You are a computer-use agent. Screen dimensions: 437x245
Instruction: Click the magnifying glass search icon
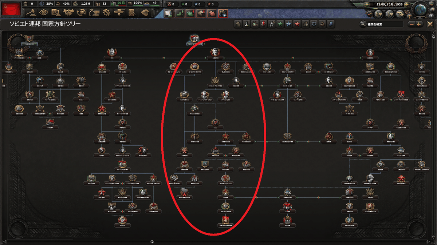pos(363,24)
